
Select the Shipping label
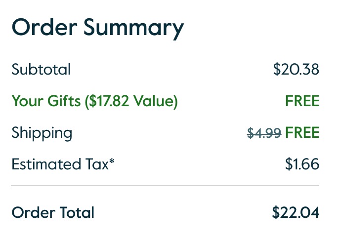(42, 133)
